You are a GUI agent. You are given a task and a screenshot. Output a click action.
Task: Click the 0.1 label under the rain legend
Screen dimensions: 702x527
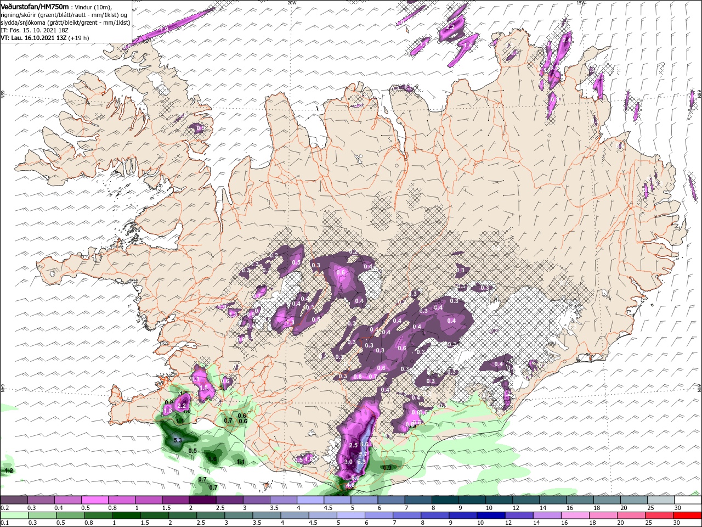tap(4, 523)
